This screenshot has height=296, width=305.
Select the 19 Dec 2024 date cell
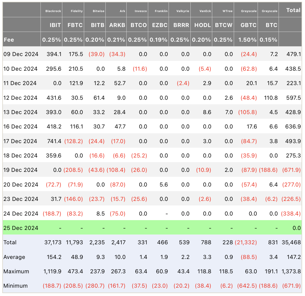[x=20, y=170]
